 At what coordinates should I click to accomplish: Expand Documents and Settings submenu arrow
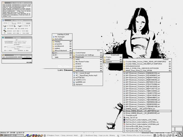point(101,55)
